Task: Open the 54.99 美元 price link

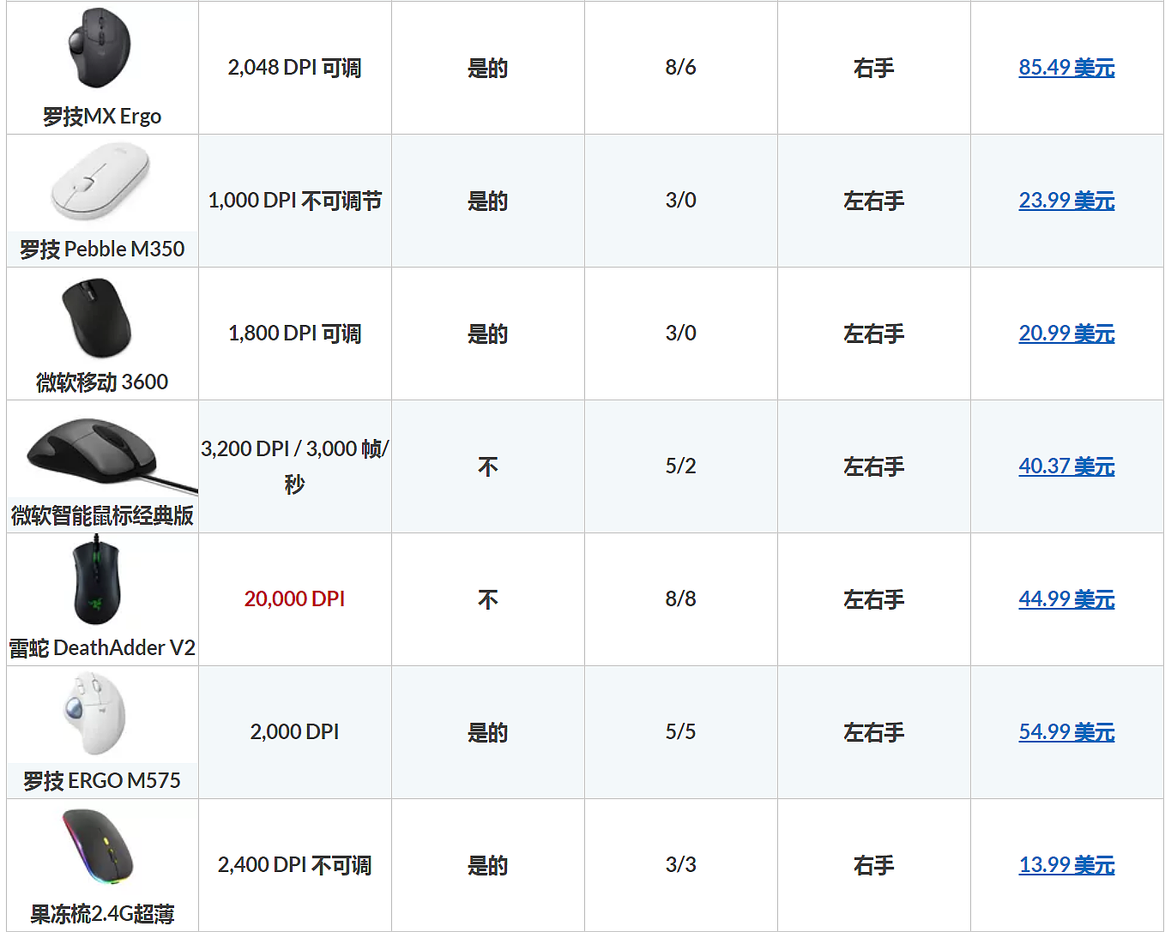Action: tap(1066, 732)
